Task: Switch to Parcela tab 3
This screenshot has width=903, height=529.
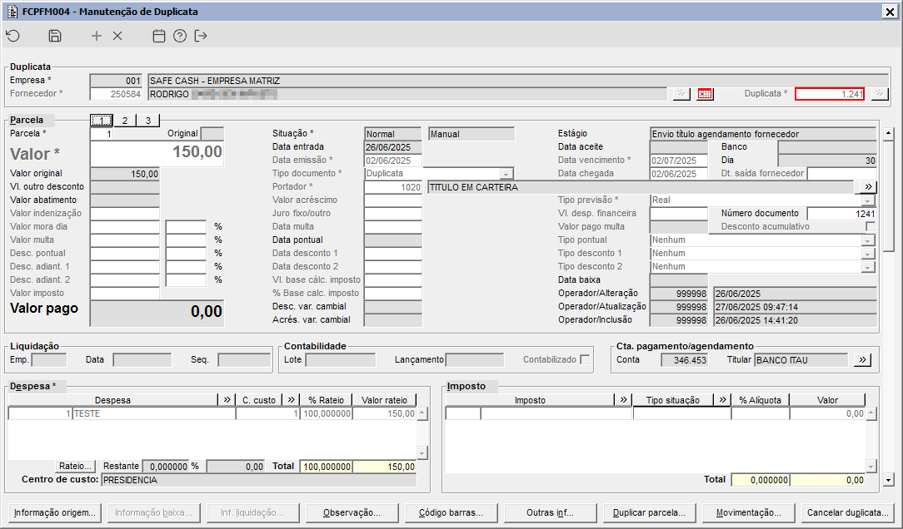Action: (x=147, y=121)
